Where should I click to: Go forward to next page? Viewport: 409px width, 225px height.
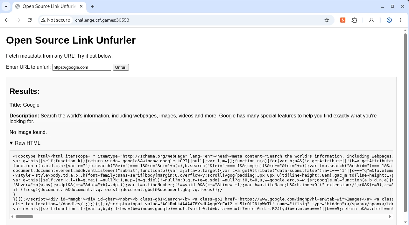(18, 20)
